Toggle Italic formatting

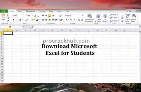click(x=17, y=20)
